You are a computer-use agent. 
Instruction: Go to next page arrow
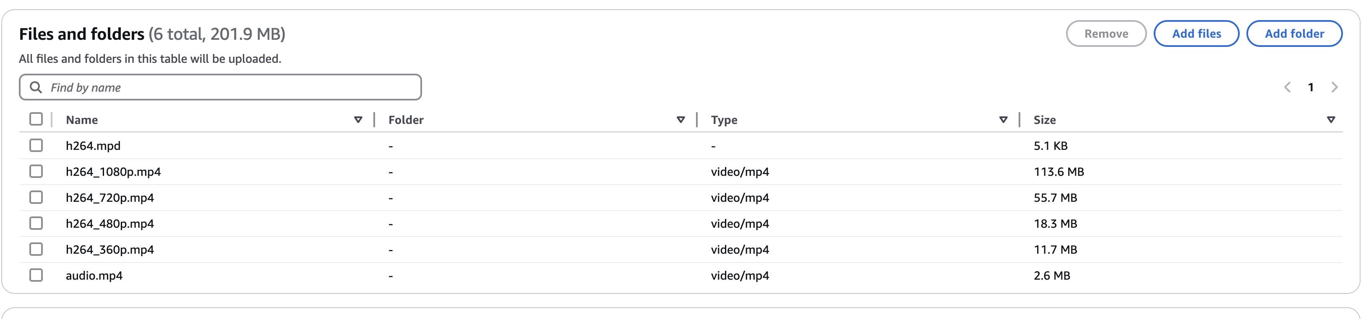click(1335, 87)
